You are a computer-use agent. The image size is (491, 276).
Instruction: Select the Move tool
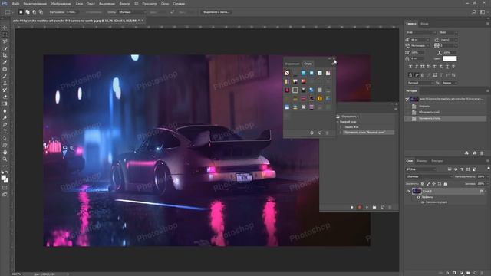click(5, 28)
